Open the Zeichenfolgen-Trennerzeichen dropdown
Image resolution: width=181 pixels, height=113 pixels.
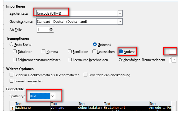coord(174,60)
